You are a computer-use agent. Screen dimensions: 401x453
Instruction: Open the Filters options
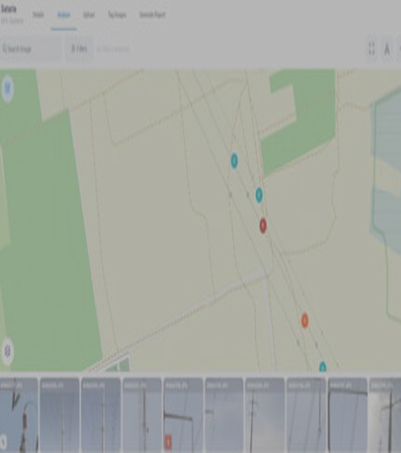pos(79,49)
